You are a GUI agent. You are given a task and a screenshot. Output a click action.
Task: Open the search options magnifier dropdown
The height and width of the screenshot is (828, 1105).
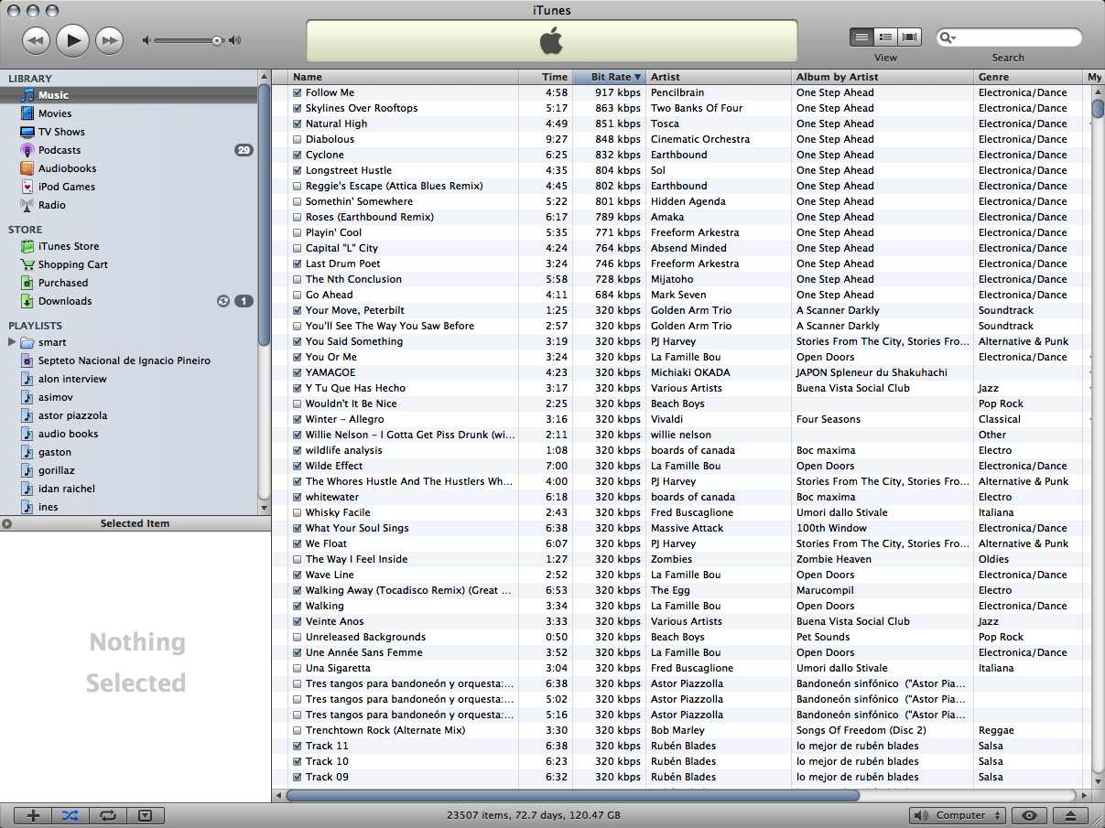(948, 38)
